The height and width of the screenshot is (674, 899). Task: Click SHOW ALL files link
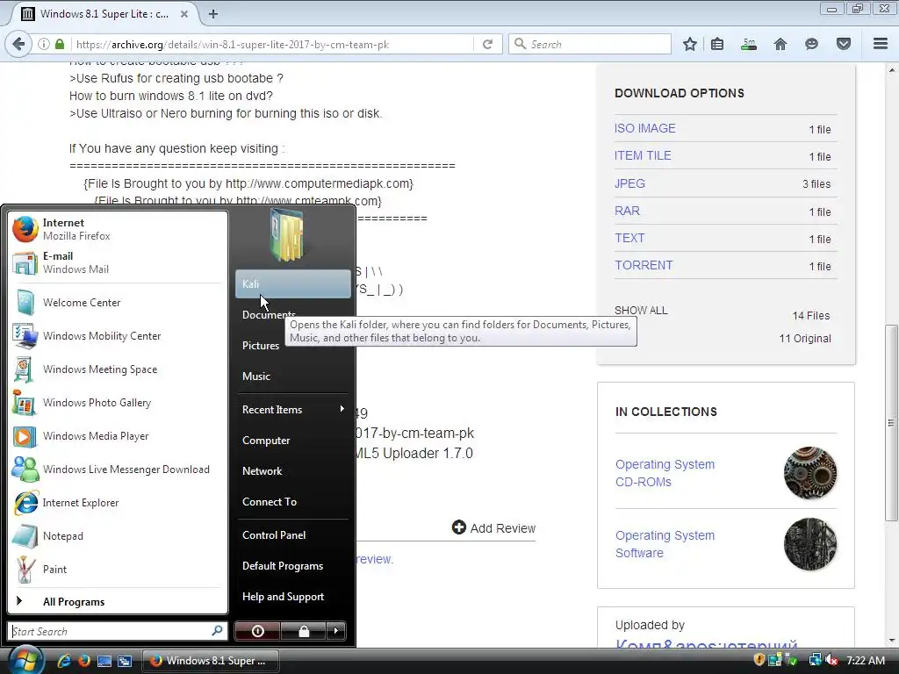[641, 311]
